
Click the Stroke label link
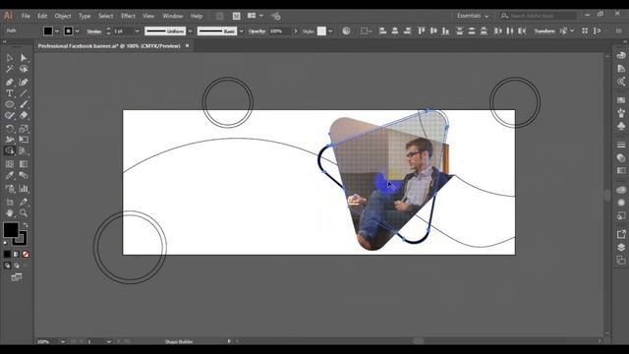[94, 31]
